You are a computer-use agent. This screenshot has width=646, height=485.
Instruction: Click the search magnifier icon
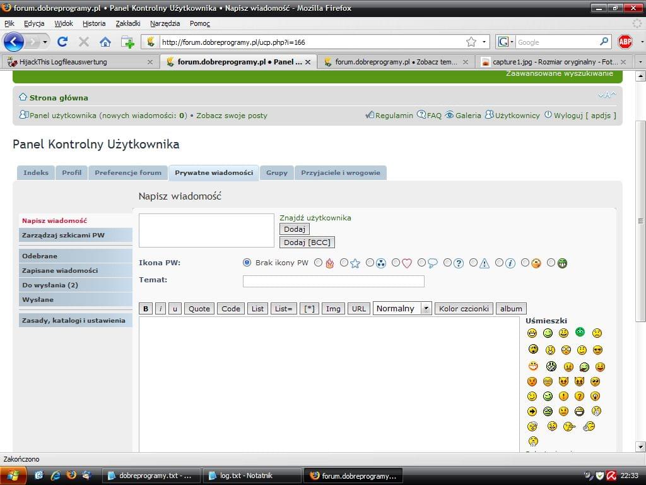[x=604, y=42]
